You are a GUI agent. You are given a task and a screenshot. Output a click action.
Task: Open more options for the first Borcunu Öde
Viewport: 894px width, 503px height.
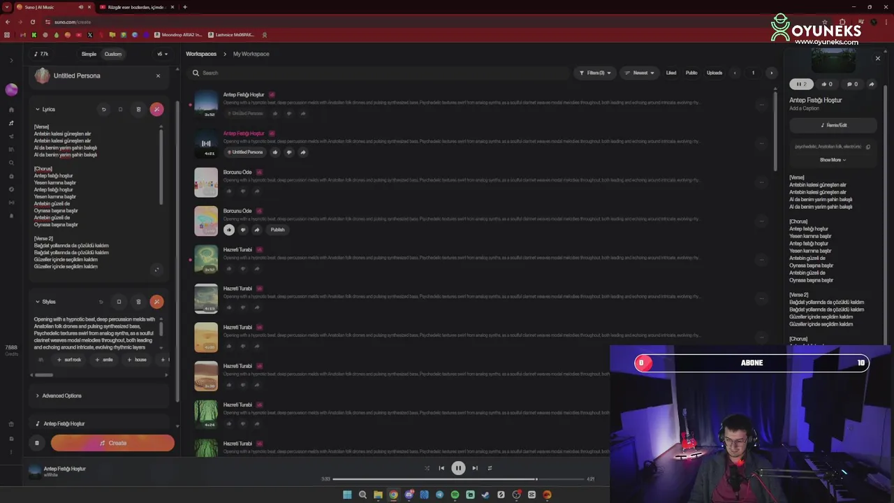point(761,182)
